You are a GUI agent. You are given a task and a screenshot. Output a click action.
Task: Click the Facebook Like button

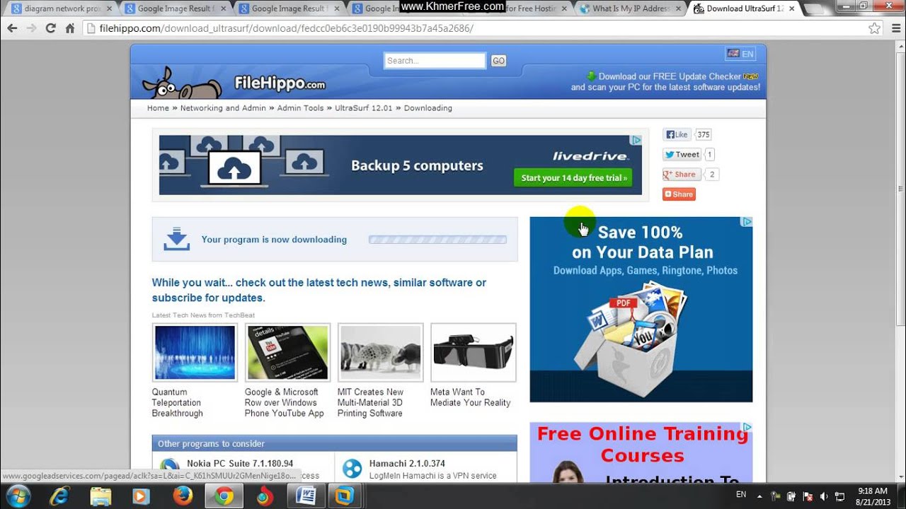click(x=677, y=134)
